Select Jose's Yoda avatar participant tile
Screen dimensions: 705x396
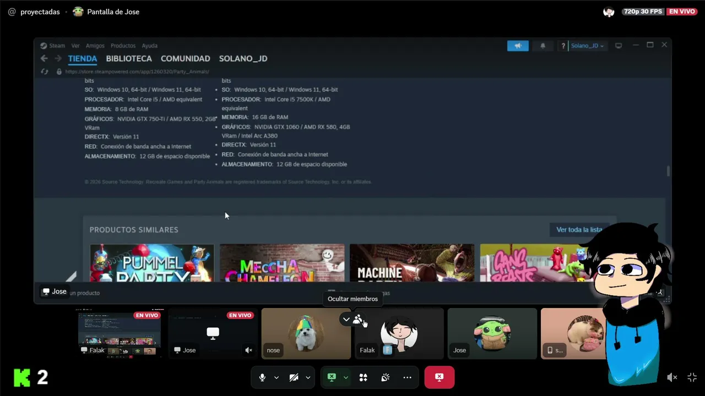492,333
